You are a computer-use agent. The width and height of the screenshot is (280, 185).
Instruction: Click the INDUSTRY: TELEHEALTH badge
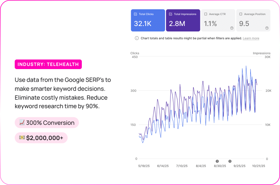(x=48, y=64)
